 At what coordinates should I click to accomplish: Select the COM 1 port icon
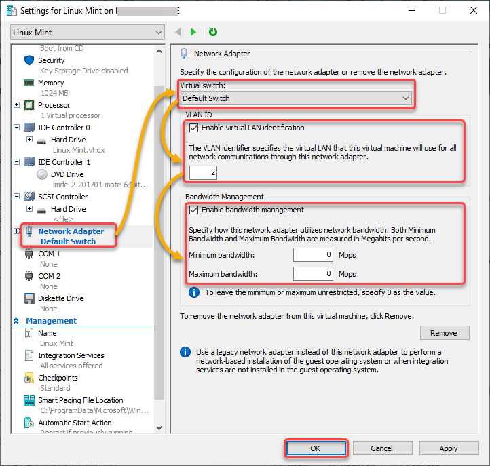coord(29,254)
